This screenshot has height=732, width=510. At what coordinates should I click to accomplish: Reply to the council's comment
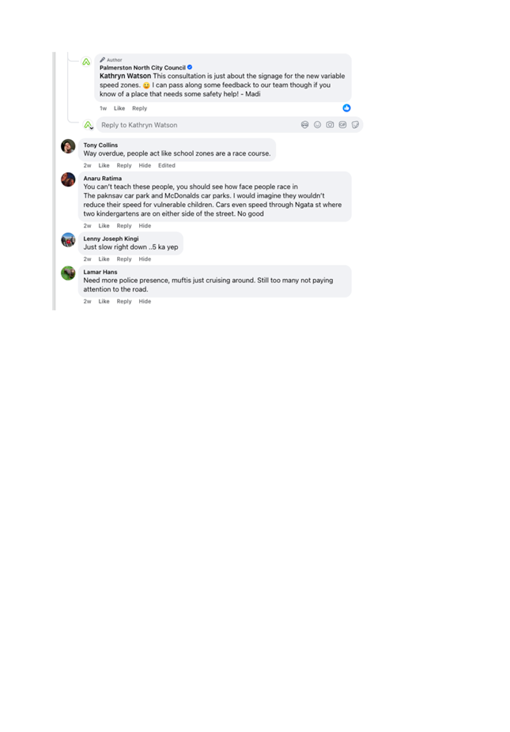(x=139, y=108)
